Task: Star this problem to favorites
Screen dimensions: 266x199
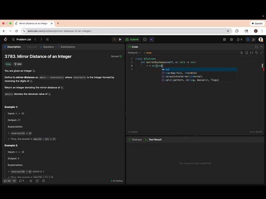Action: pos(31,181)
